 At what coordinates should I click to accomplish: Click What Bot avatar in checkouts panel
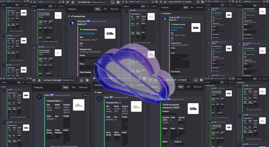tap(165, 19)
